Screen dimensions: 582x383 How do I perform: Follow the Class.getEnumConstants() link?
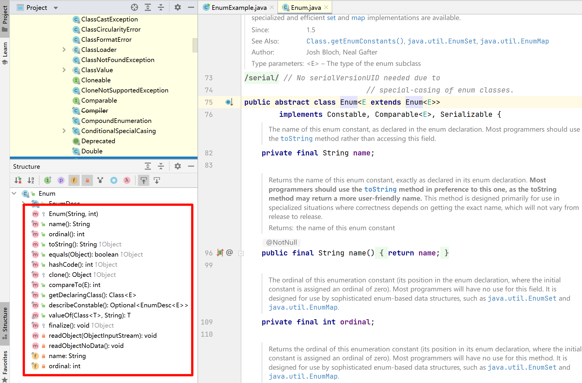click(x=354, y=41)
